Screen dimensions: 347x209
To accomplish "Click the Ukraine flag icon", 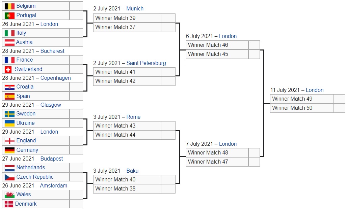I will pos(9,123).
